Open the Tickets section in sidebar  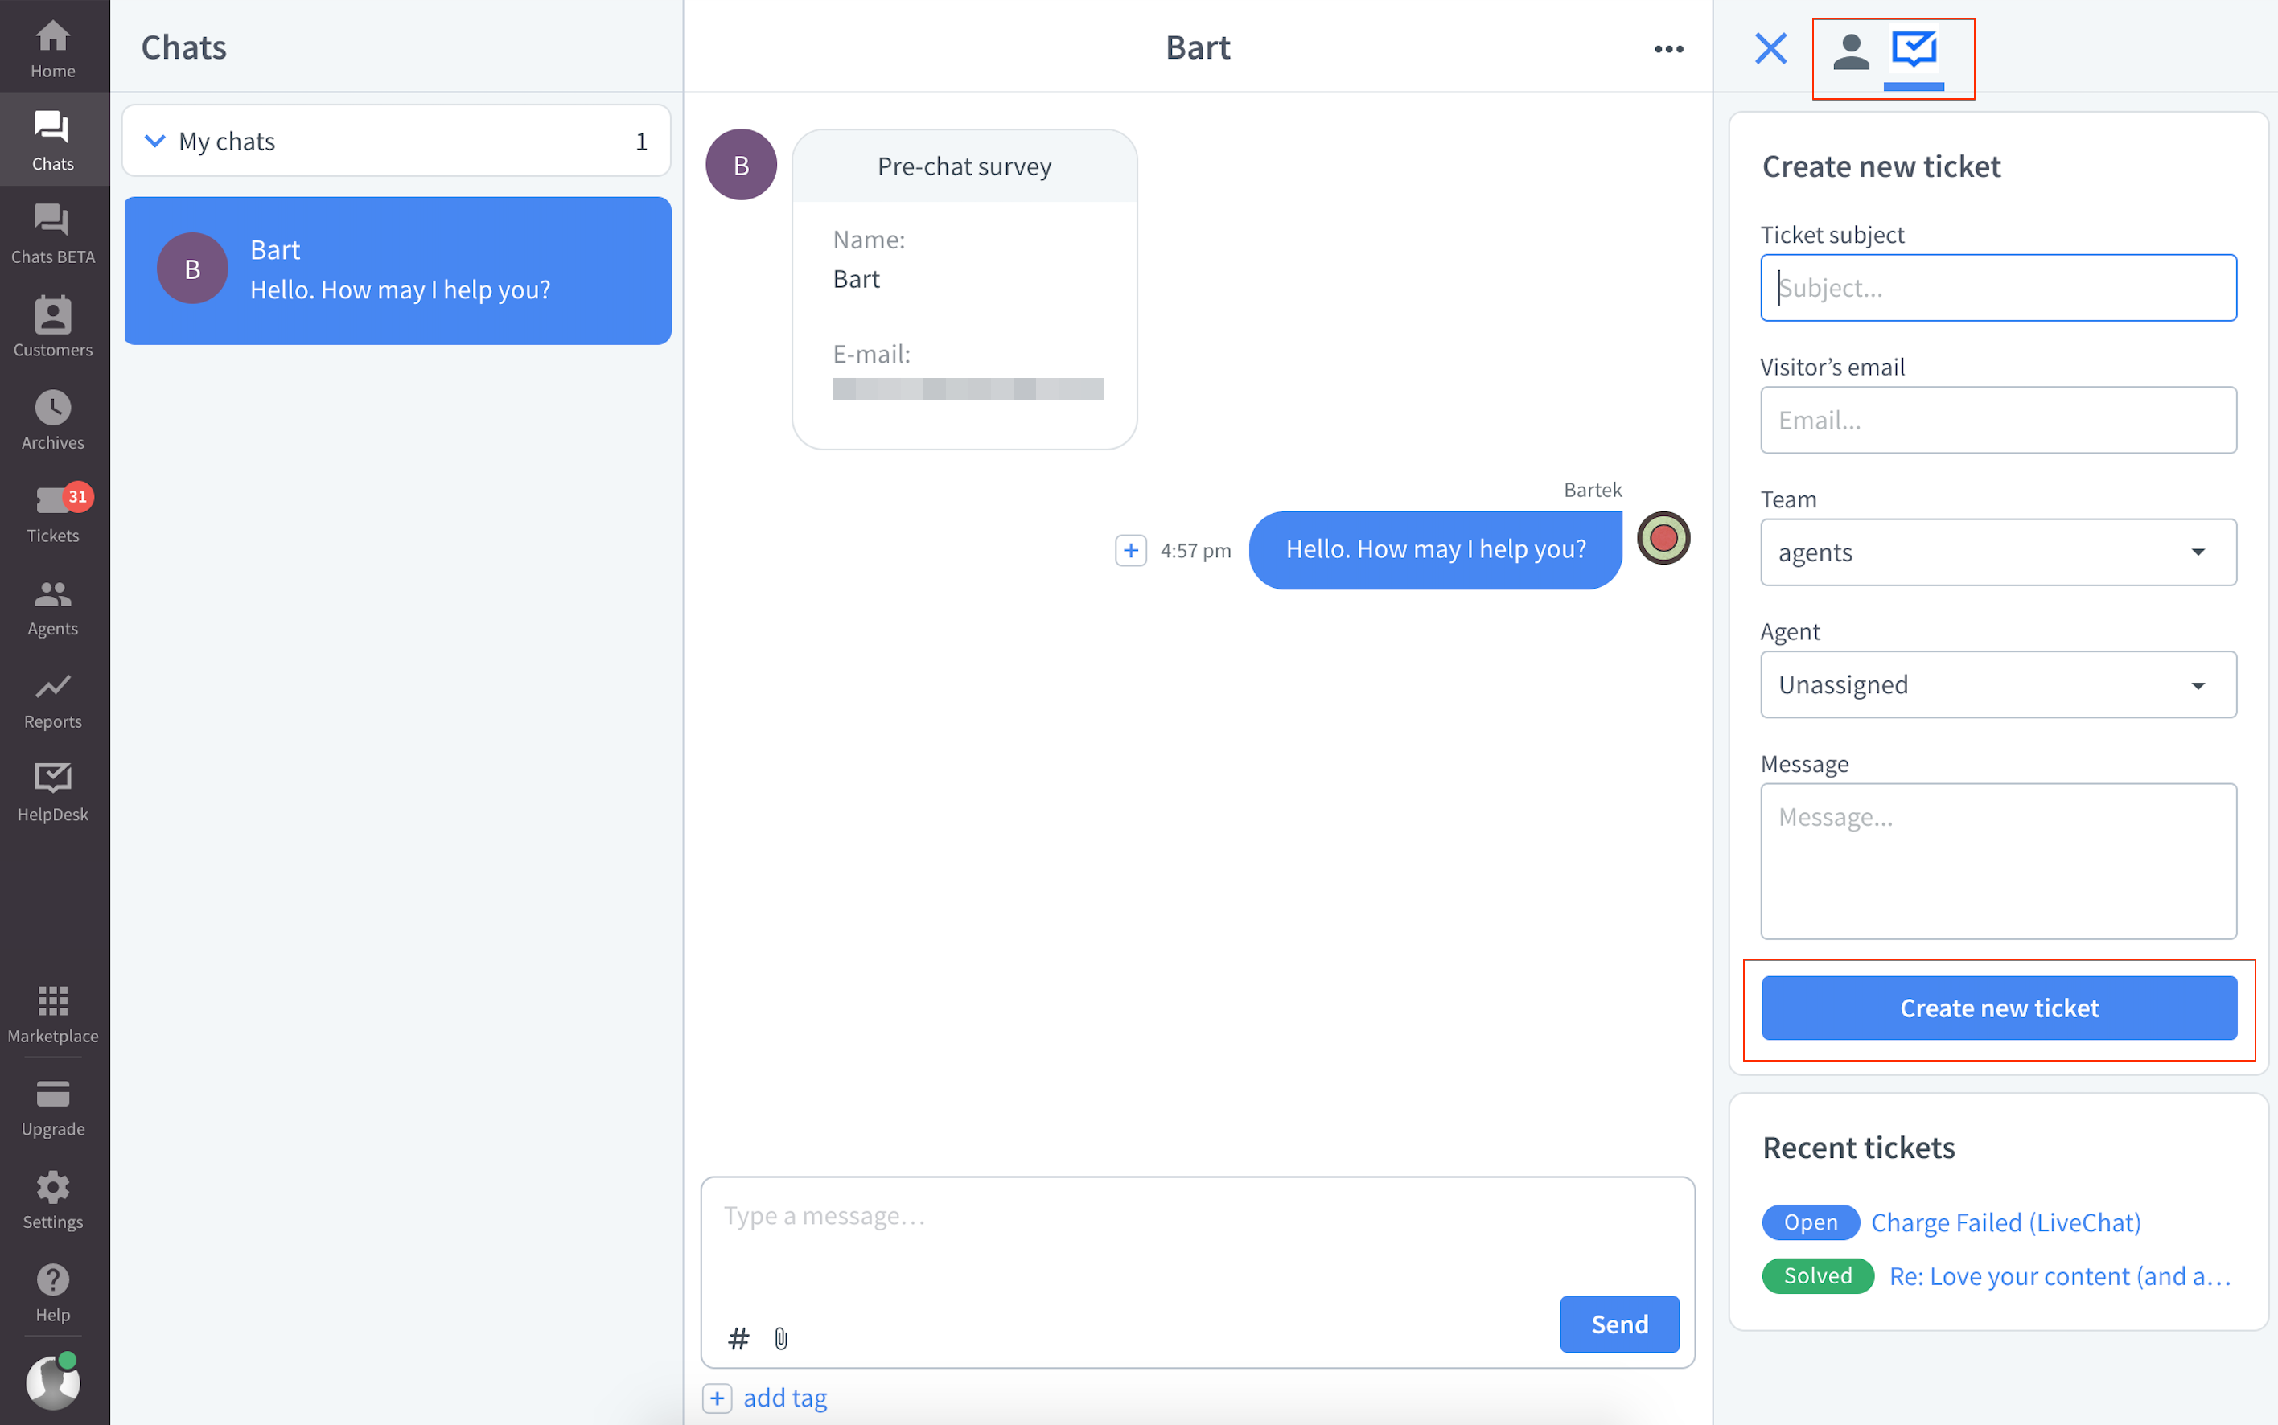tap(54, 514)
